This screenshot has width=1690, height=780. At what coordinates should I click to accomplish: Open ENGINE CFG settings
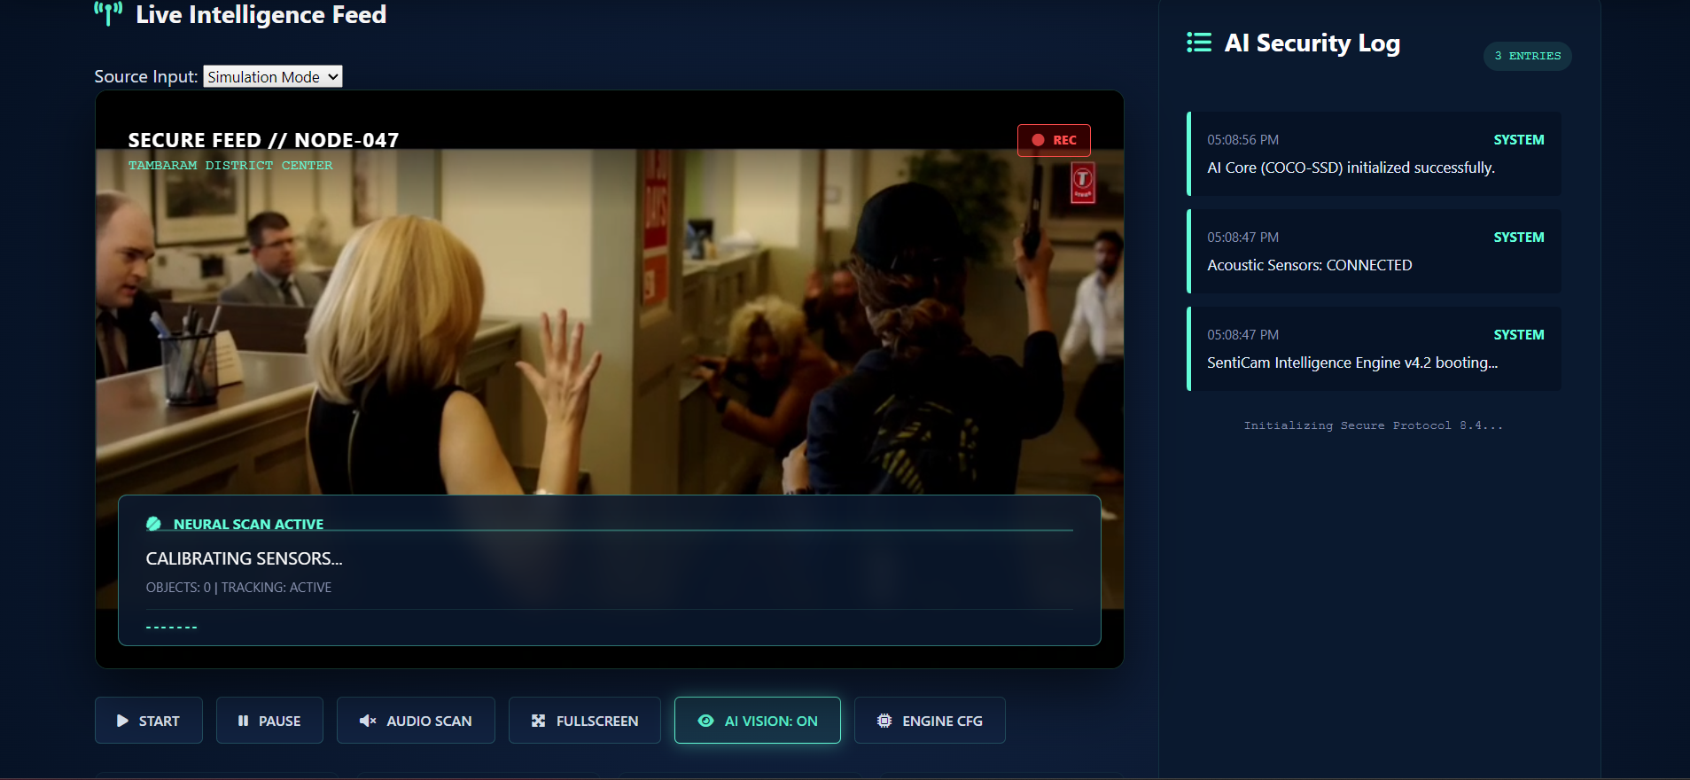click(930, 721)
